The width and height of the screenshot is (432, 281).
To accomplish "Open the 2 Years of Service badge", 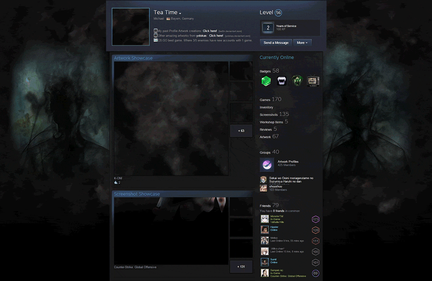I will click(268, 28).
